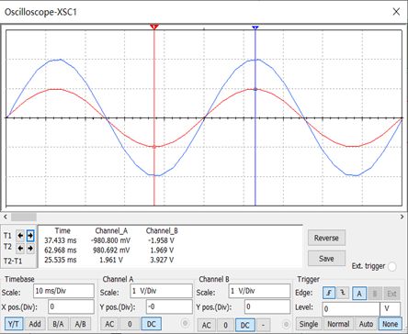The width and height of the screenshot is (408, 334).
Task: Click trigger Level value field
Action: 351,309
